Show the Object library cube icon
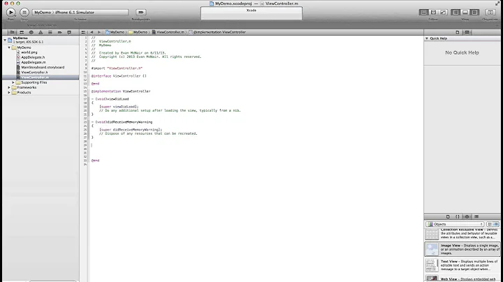 [x=467, y=216]
